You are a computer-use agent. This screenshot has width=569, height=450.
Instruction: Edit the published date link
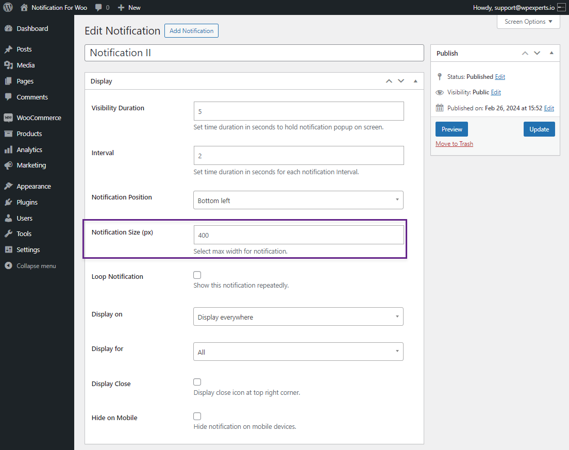click(x=549, y=108)
